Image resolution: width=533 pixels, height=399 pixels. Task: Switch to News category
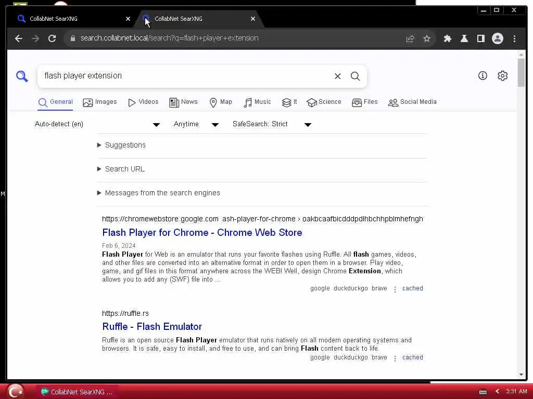pos(183,102)
